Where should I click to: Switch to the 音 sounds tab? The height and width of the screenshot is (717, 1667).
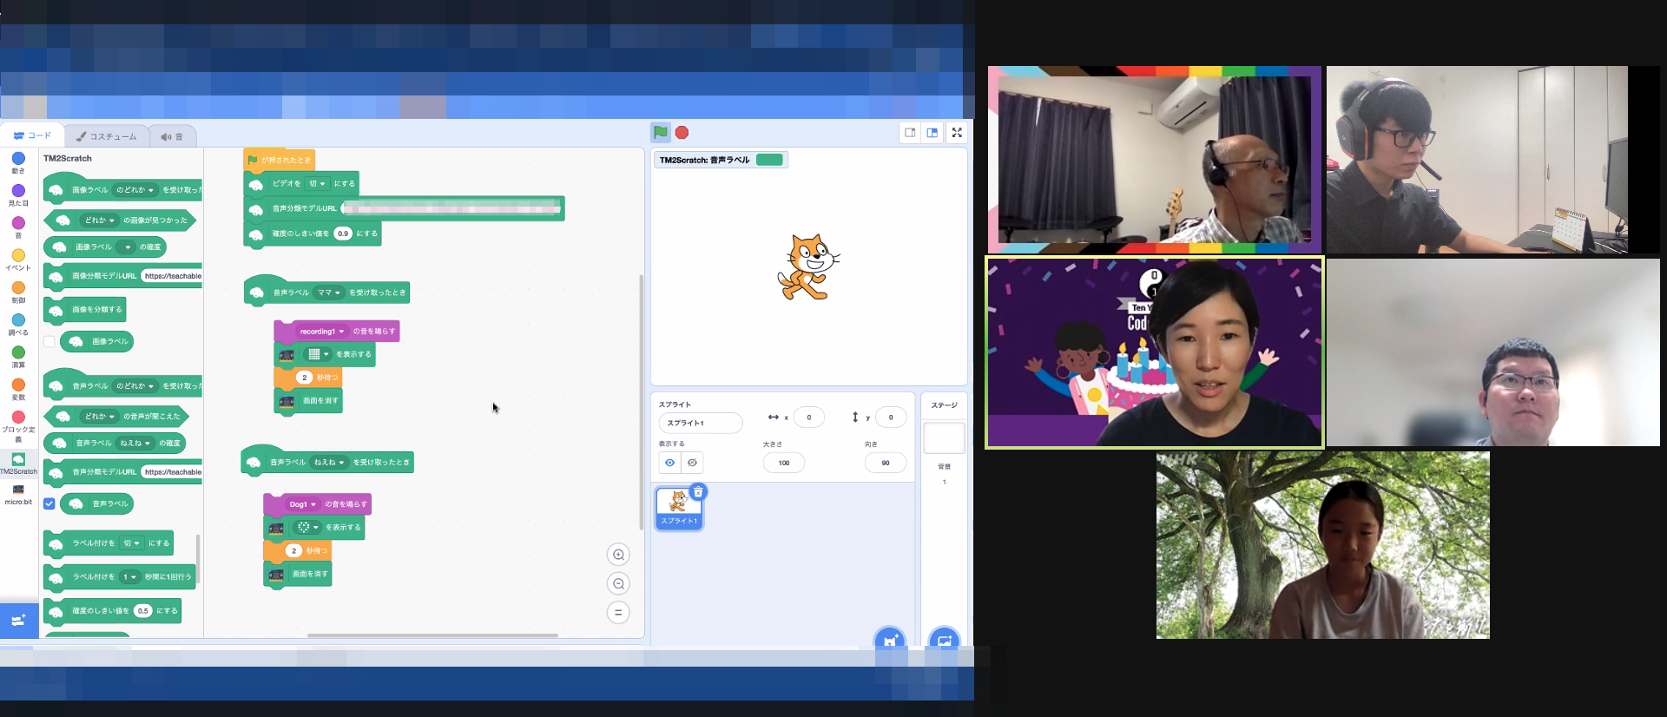pyautogui.click(x=172, y=136)
